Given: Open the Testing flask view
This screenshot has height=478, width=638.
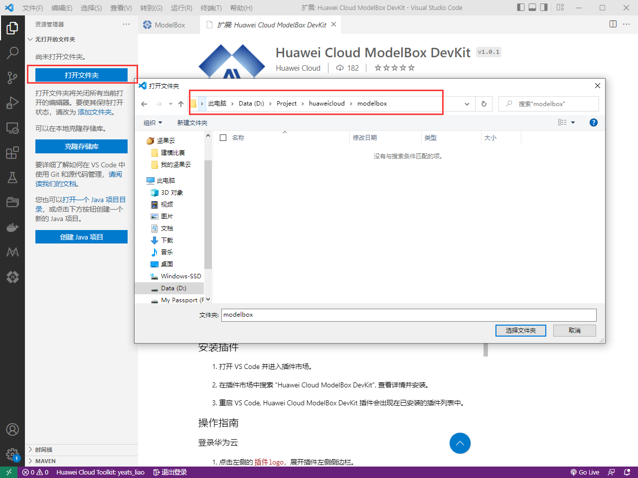Looking at the screenshot, I should pos(12,177).
